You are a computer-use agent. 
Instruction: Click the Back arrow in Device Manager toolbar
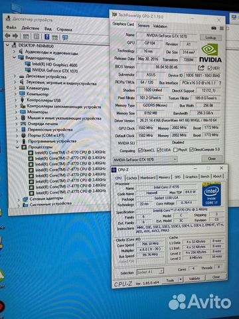point(7,36)
